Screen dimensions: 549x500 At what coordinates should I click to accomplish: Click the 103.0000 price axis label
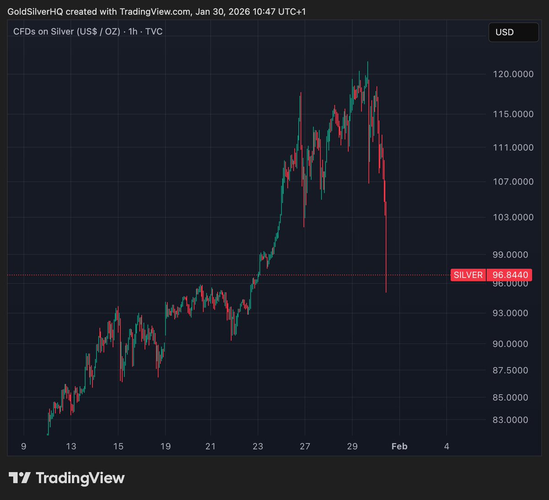[513, 217]
